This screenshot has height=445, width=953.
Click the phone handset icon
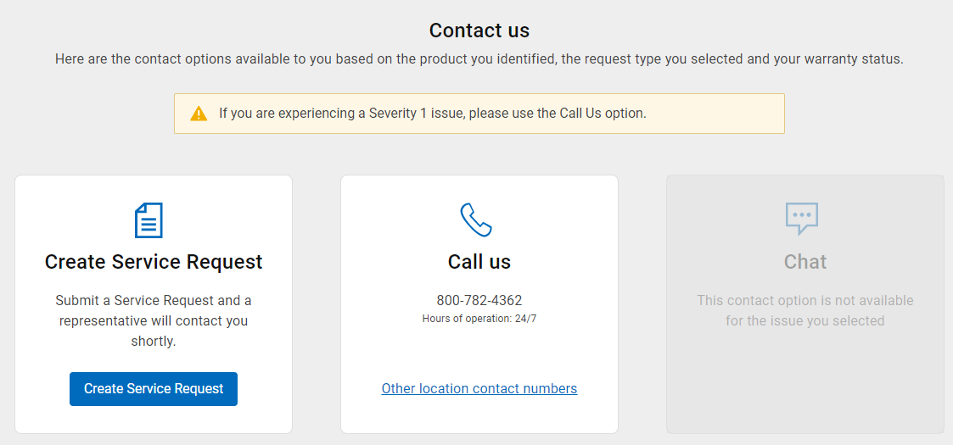click(476, 220)
